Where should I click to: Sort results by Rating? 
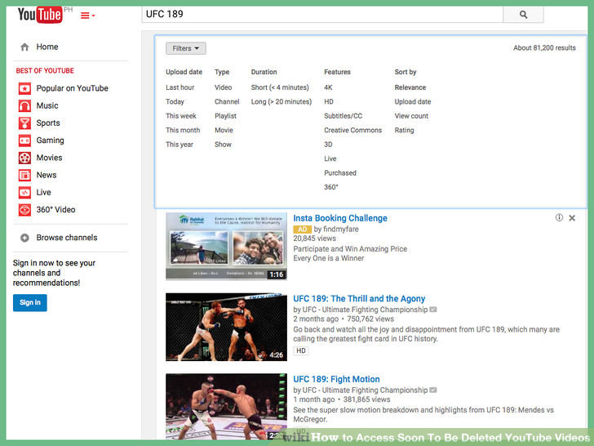click(404, 130)
